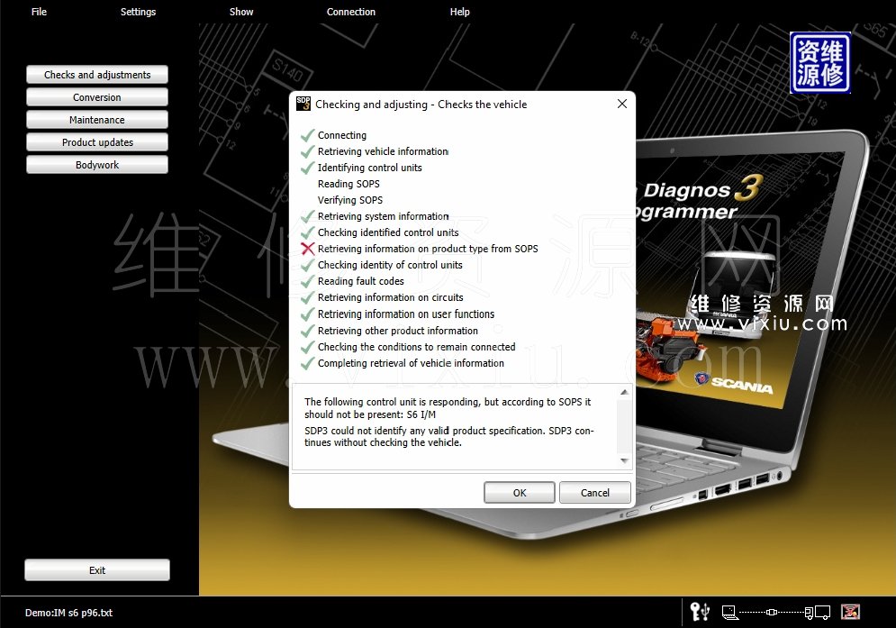This screenshot has width=896, height=628.
Task: Click the crossed-out network status icon
Action: pyautogui.click(x=849, y=612)
